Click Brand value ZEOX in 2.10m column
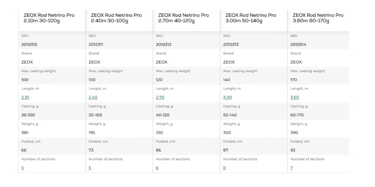375x187 pixels. click(x=27, y=62)
